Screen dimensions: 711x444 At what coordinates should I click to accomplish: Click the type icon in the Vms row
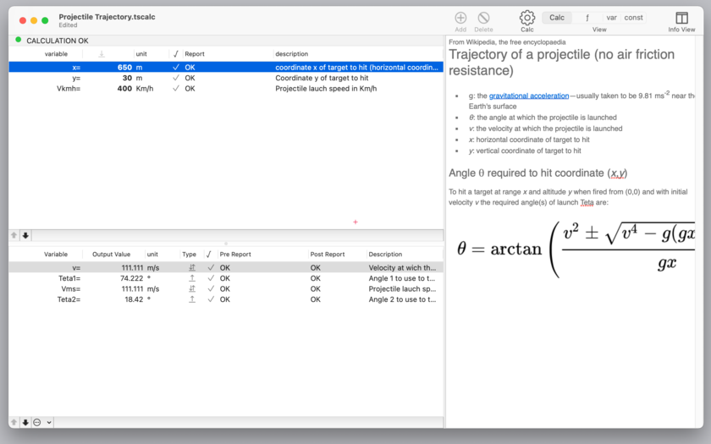point(192,288)
